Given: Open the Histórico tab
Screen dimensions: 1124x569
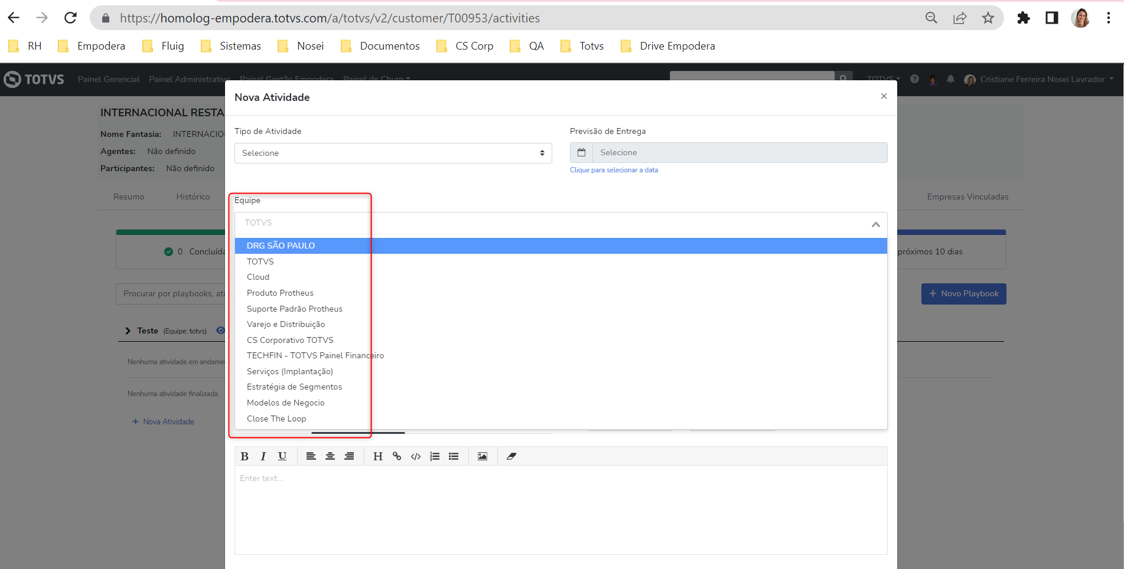Looking at the screenshot, I should 193,197.
